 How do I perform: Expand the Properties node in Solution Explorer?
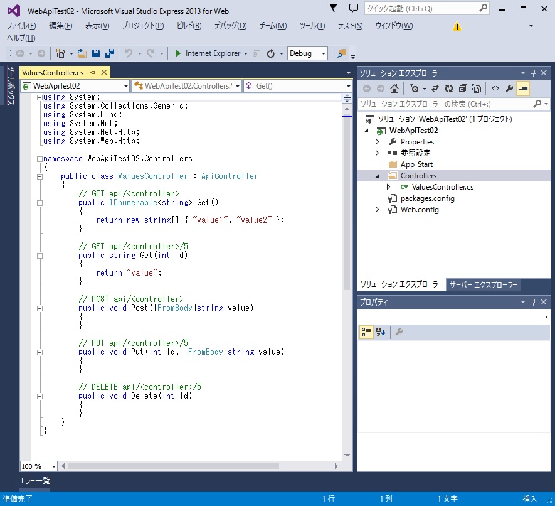pos(378,142)
